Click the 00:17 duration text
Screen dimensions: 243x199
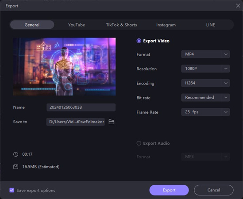[27, 154]
